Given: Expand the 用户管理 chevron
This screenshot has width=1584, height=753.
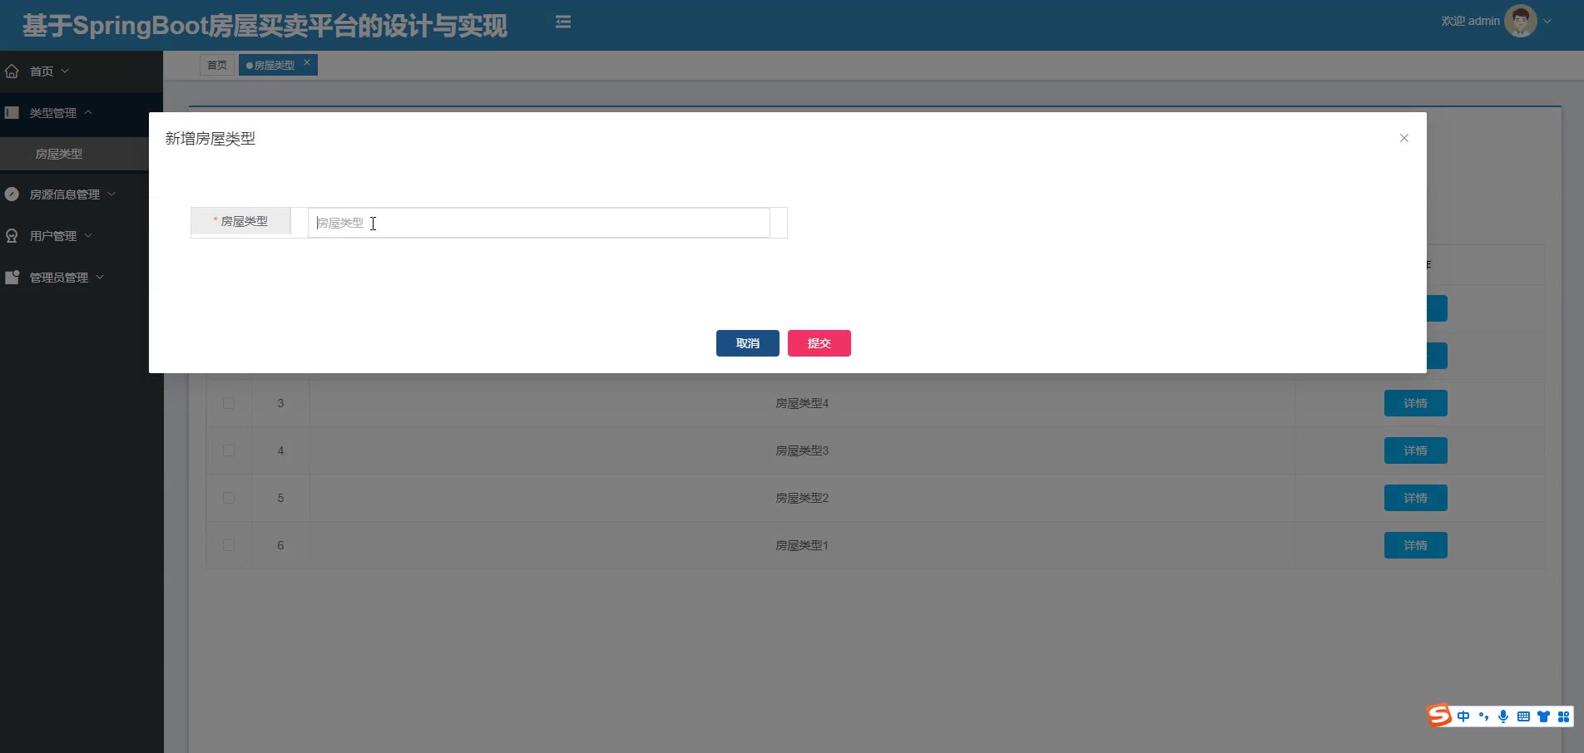Looking at the screenshot, I should [x=88, y=236].
